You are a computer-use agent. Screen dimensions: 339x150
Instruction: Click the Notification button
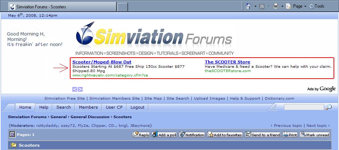192,135
